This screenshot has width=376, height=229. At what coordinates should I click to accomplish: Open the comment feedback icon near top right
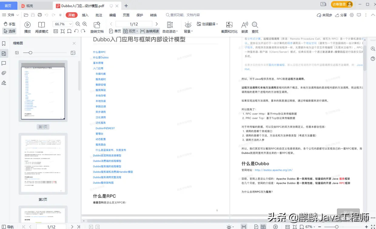pos(359,15)
